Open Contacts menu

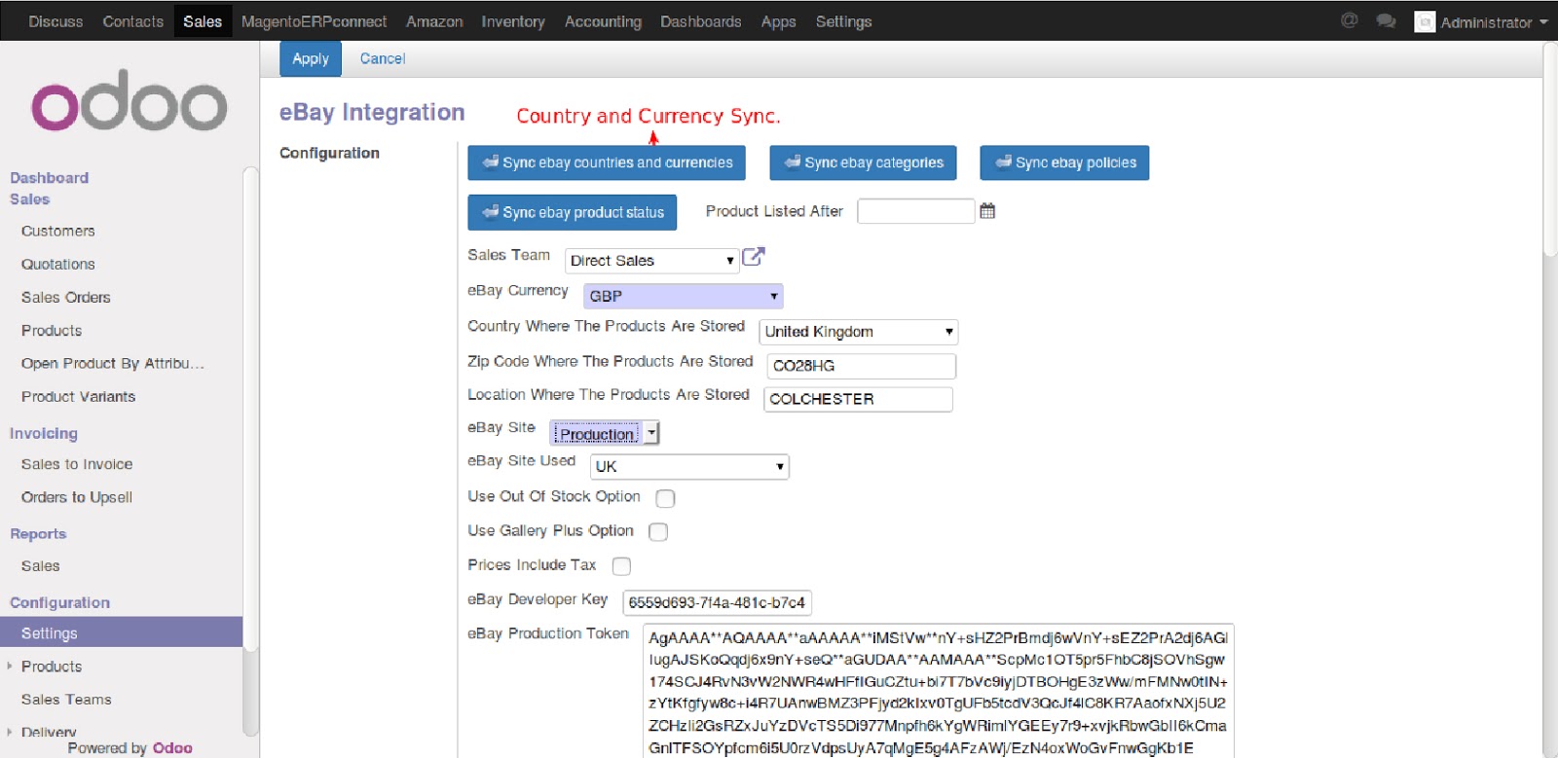(x=133, y=21)
